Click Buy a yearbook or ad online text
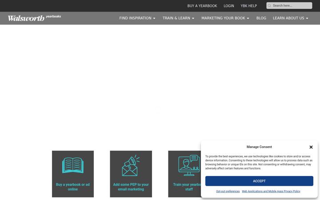 (73, 187)
